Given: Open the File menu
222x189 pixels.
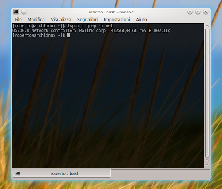Looking at the screenshot, I should pyautogui.click(x=18, y=20).
